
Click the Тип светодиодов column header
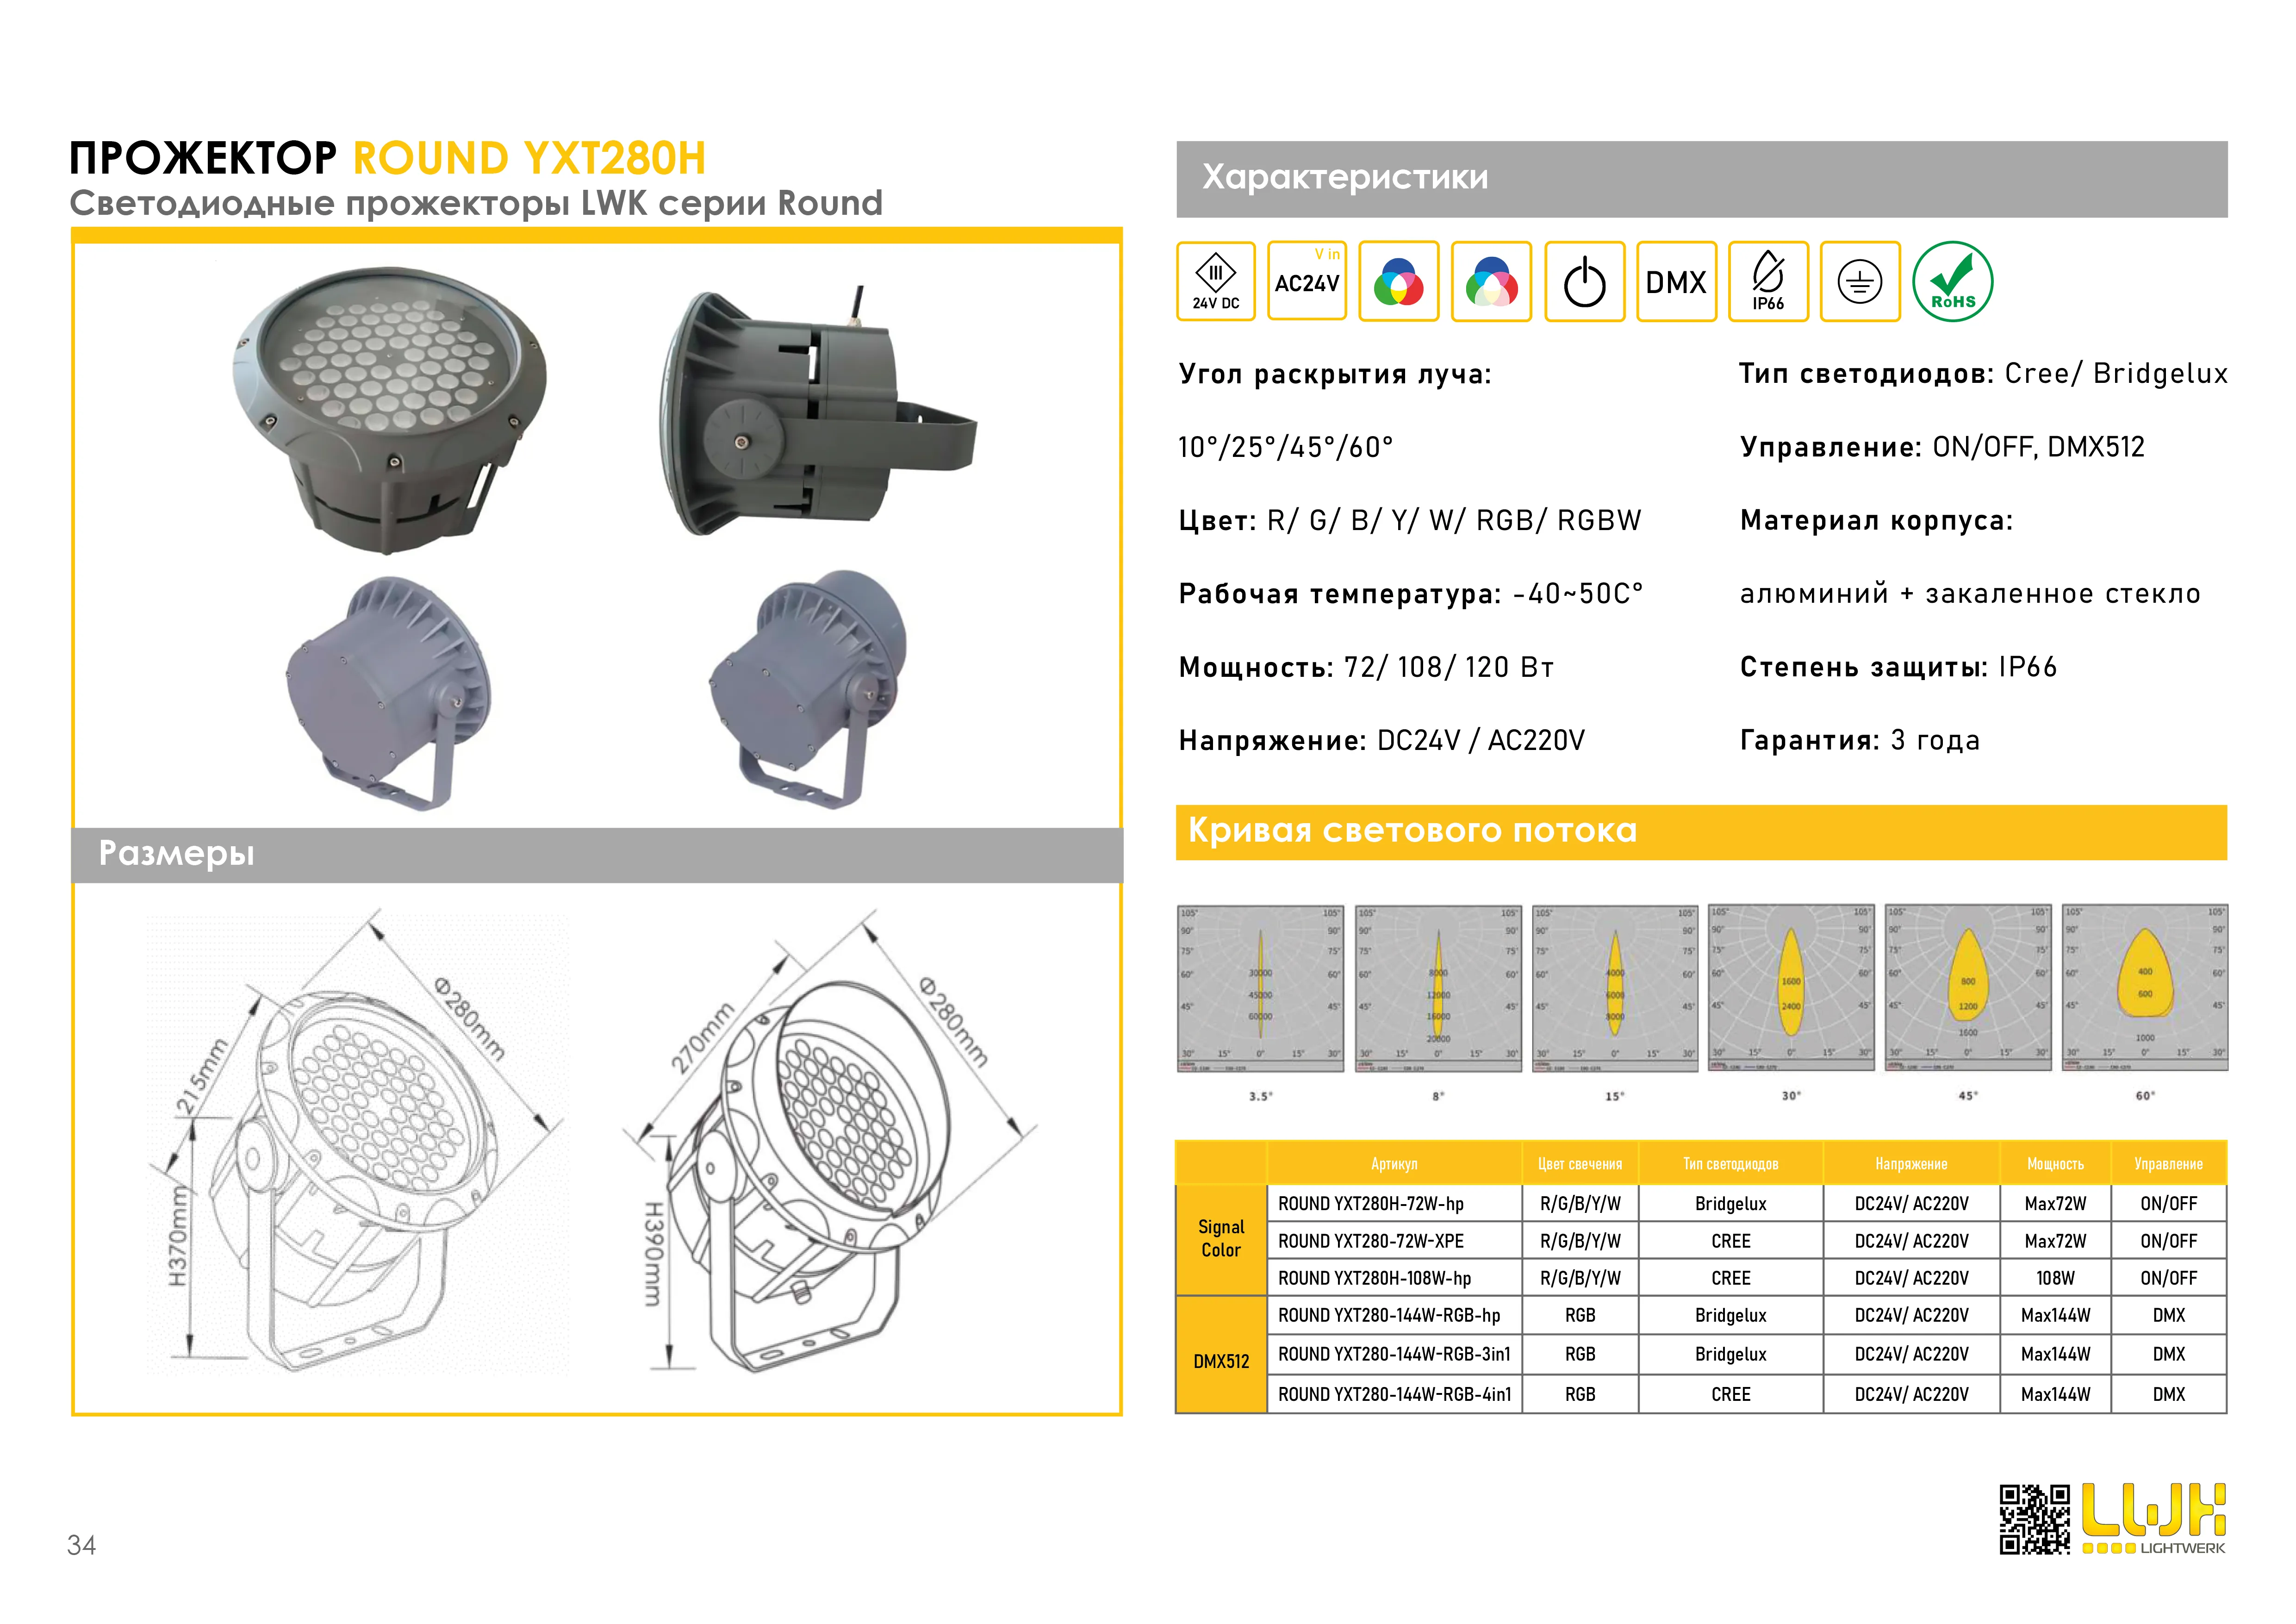coord(1730,1164)
